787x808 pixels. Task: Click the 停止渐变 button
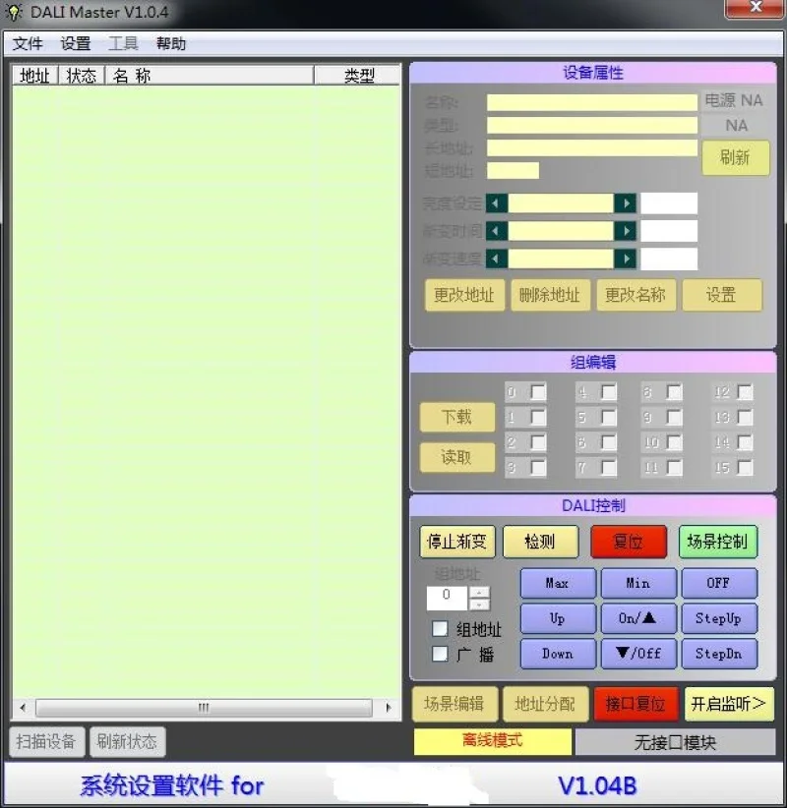(457, 542)
